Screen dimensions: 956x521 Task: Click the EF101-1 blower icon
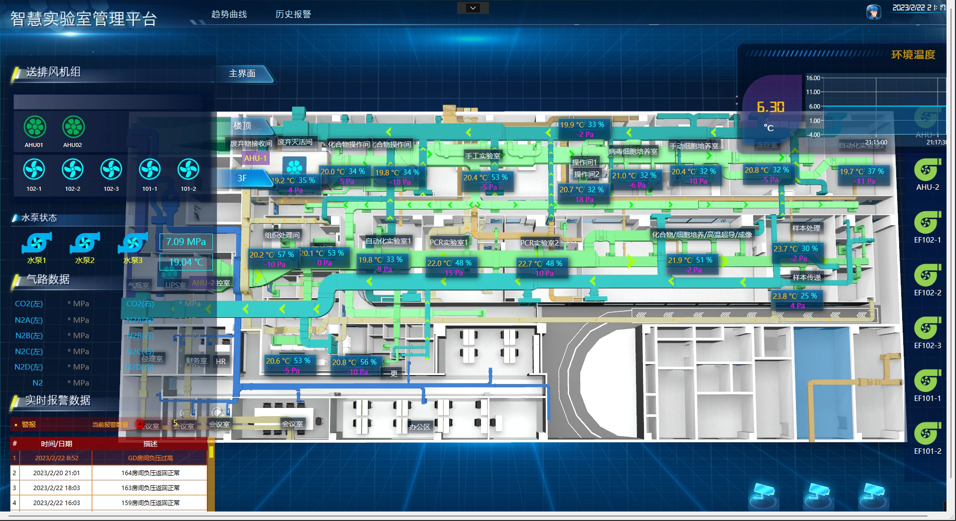pyautogui.click(x=927, y=381)
